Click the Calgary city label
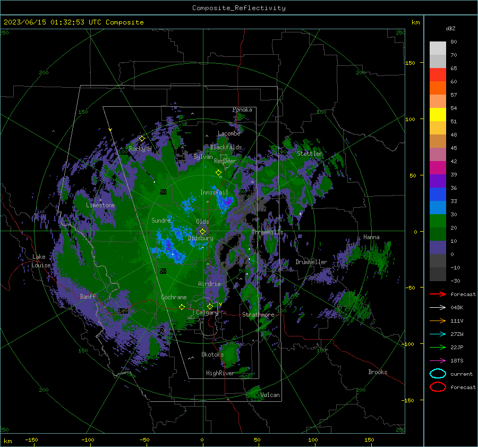478x447 pixels. (x=207, y=313)
